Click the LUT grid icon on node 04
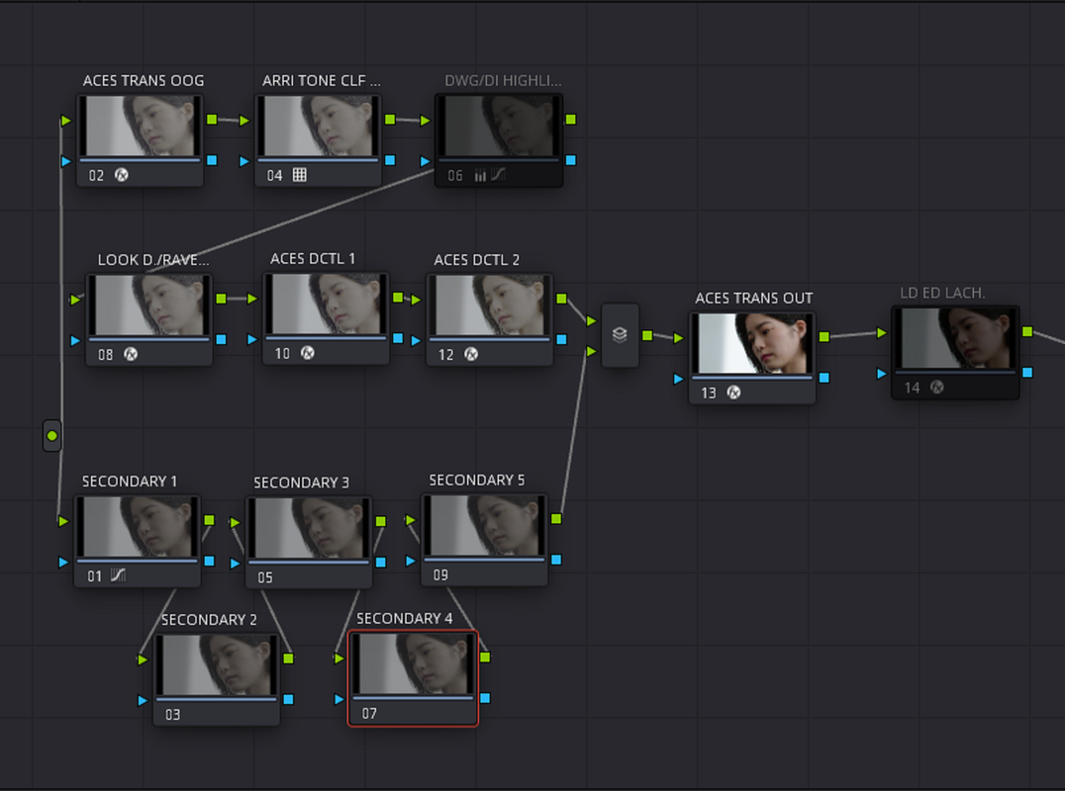This screenshot has height=791, width=1065. tap(300, 175)
